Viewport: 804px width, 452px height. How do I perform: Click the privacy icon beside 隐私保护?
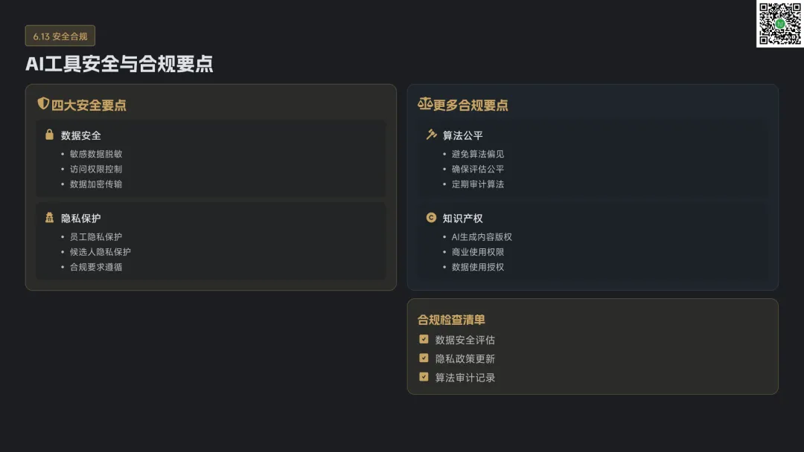click(50, 218)
